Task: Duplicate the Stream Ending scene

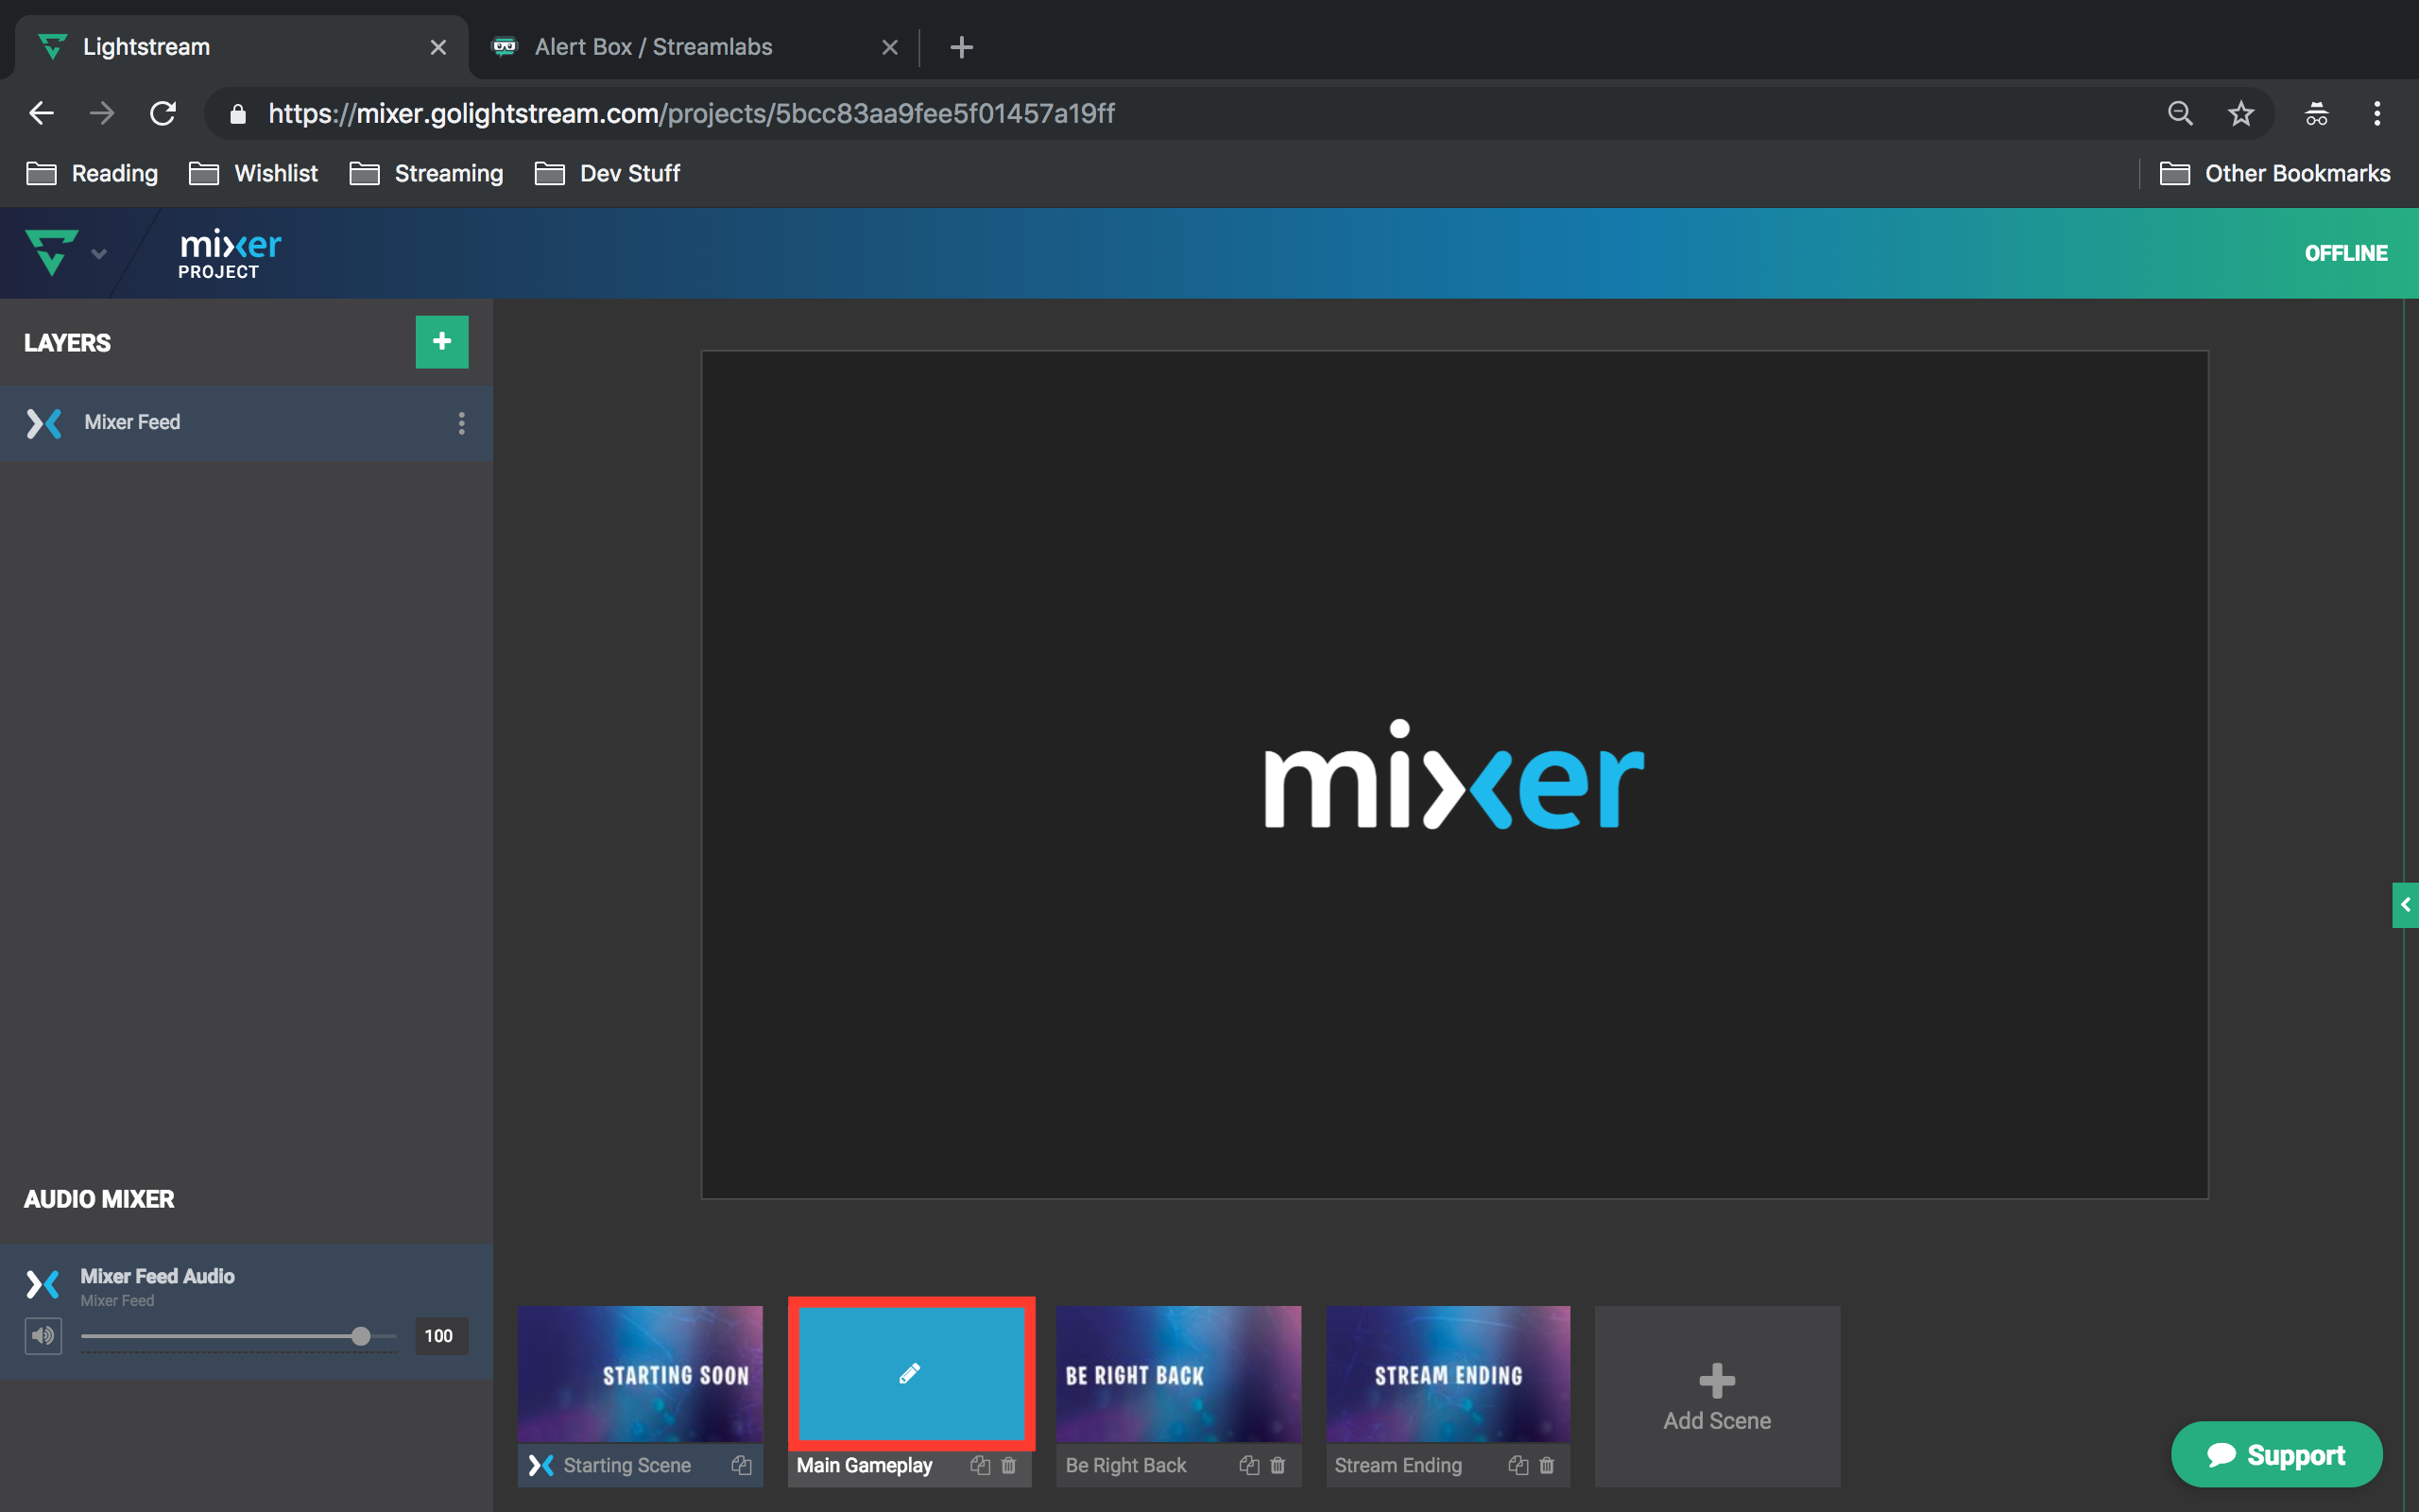Action: tap(1518, 1465)
